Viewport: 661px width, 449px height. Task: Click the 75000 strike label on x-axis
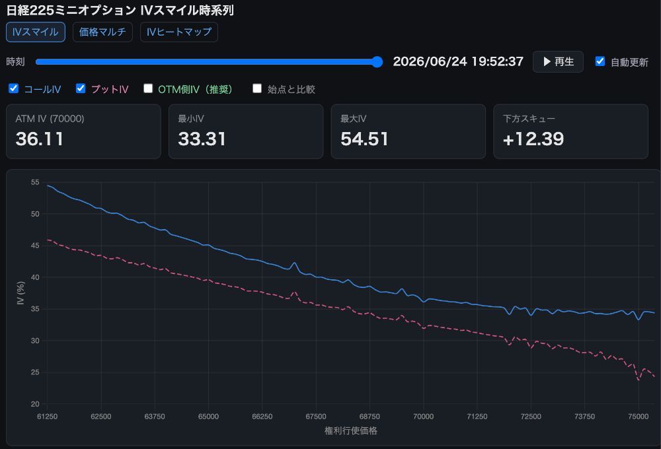[639, 417]
